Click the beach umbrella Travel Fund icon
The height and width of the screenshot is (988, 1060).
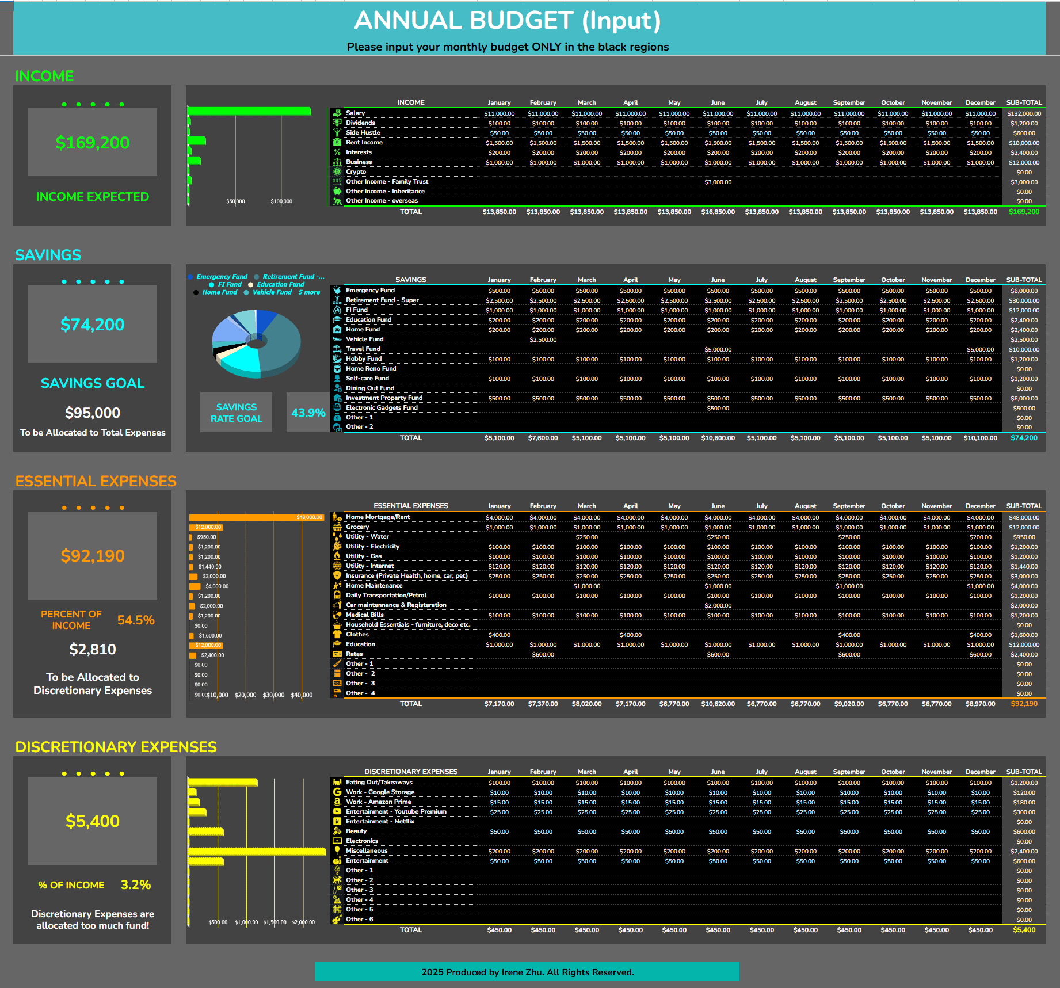coord(337,349)
